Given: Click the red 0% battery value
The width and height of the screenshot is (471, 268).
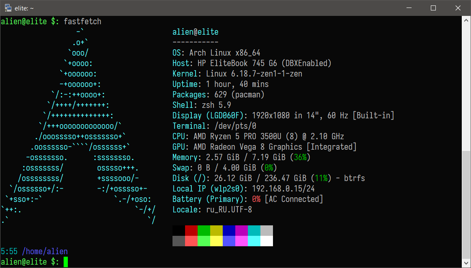Looking at the screenshot, I should coord(257,199).
